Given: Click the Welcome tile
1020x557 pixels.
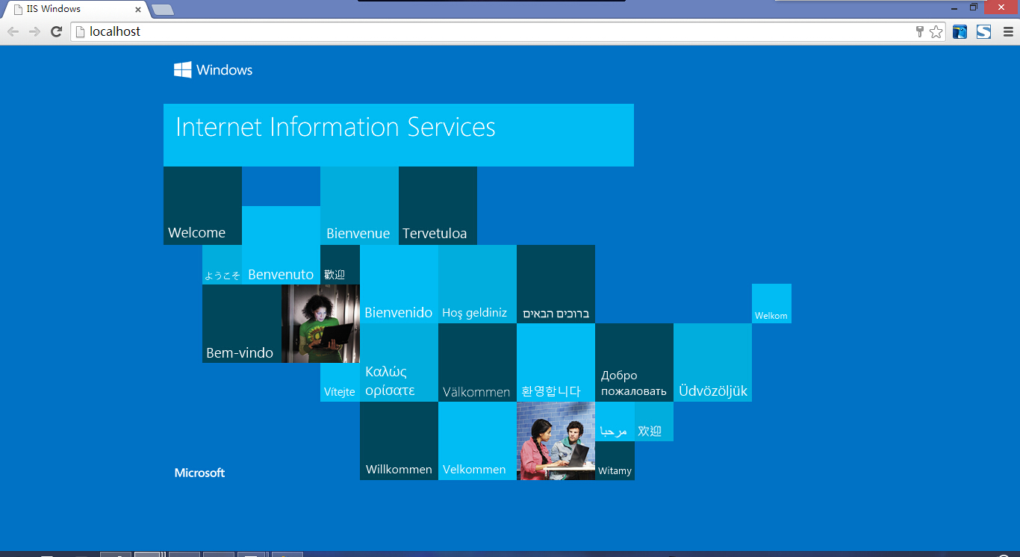Looking at the screenshot, I should tap(202, 205).
